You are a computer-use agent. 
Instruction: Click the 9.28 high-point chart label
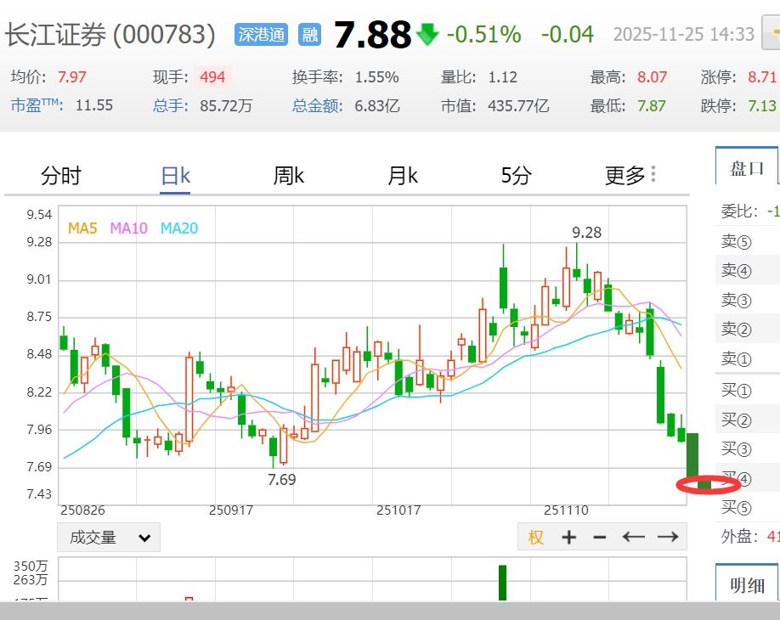[x=586, y=232]
